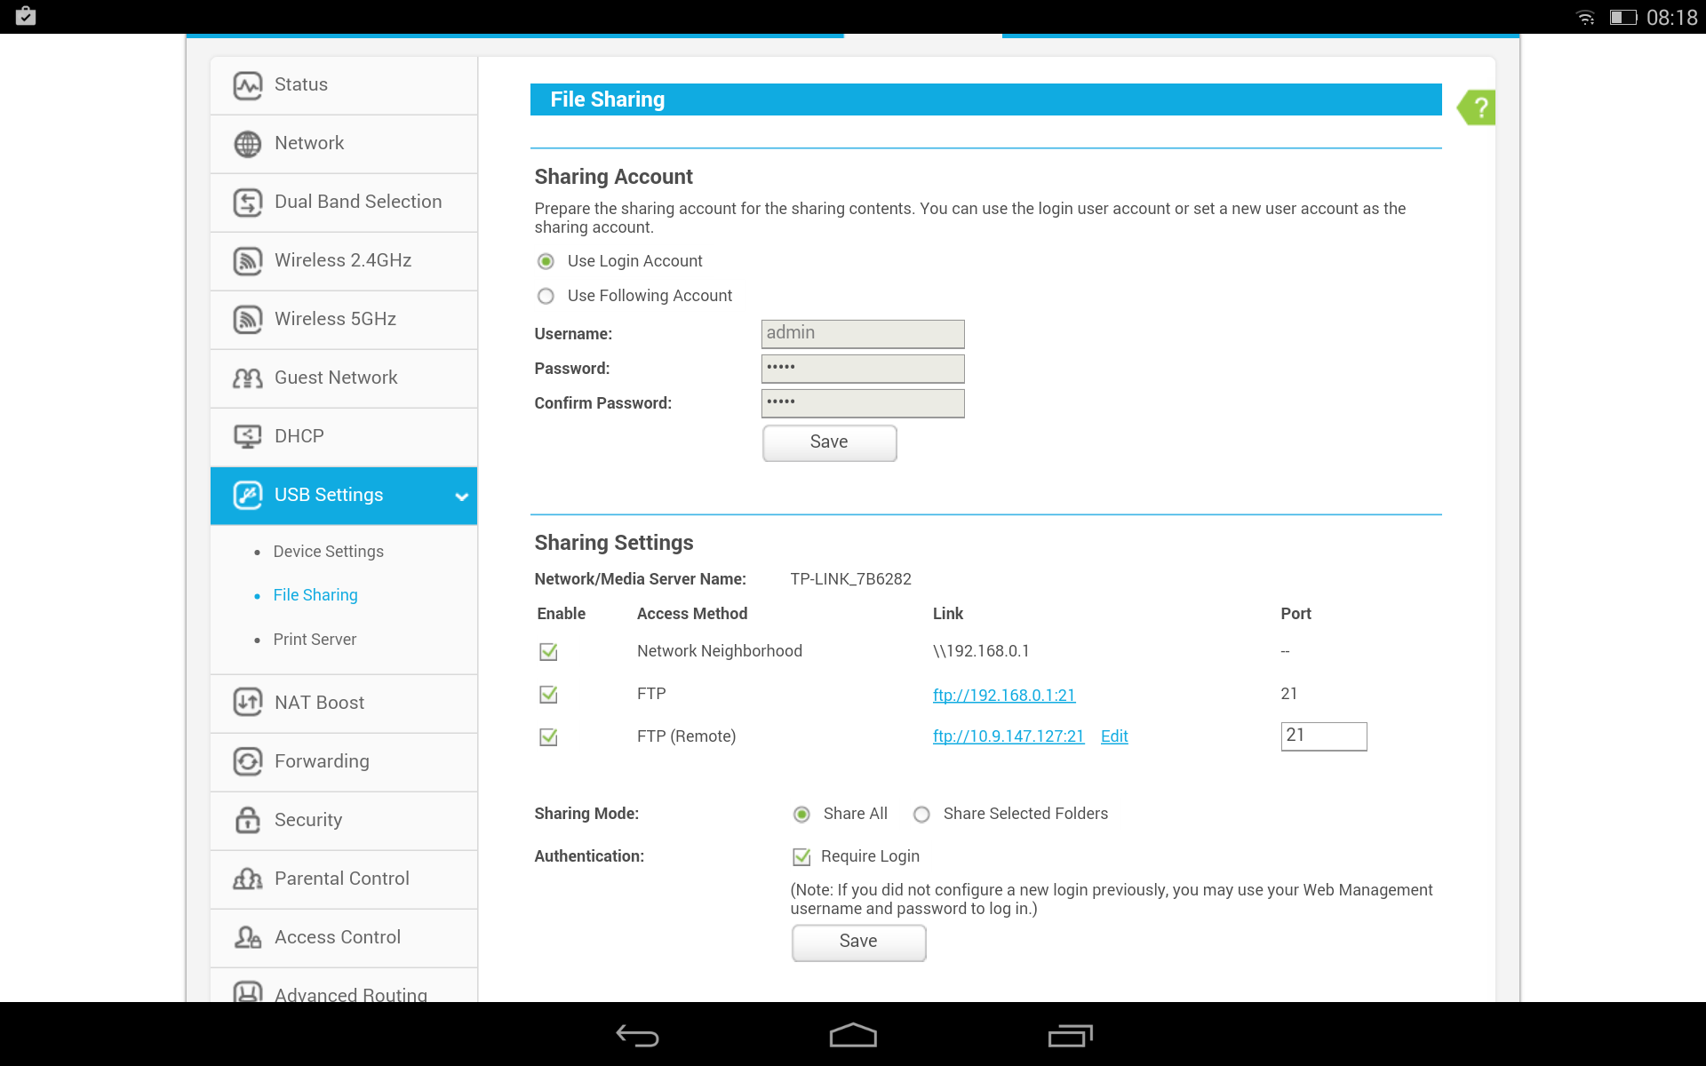Click the Dual Band Selection icon
The image size is (1706, 1066).
[248, 203]
